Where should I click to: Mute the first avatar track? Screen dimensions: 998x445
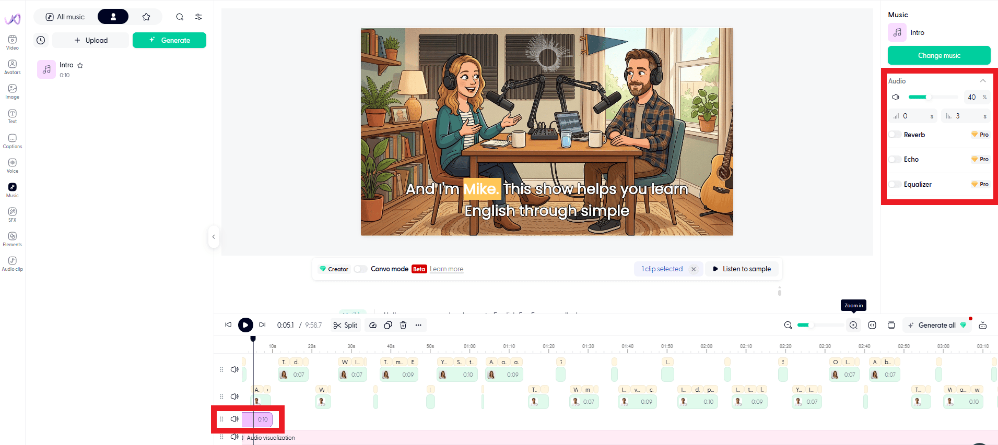[x=234, y=369]
